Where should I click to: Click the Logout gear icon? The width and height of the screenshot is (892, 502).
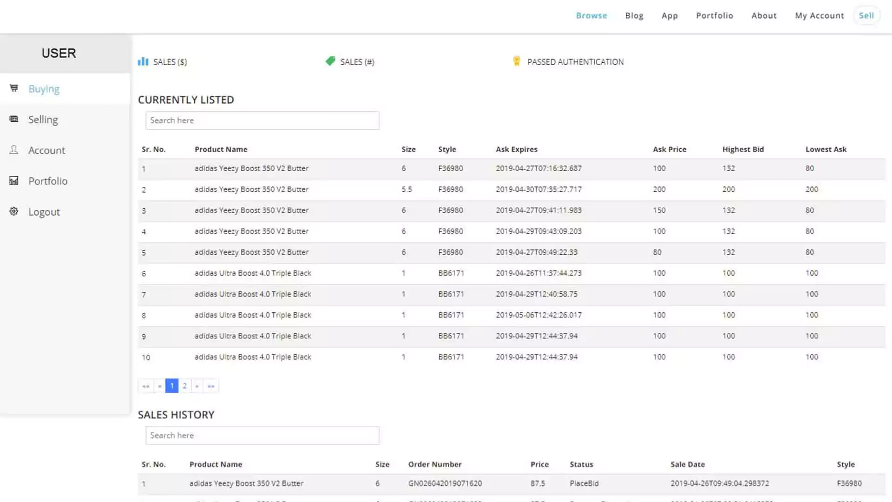(x=14, y=211)
